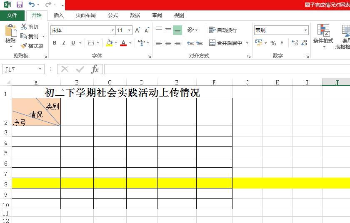Click the increase decimal places icon

(295, 43)
